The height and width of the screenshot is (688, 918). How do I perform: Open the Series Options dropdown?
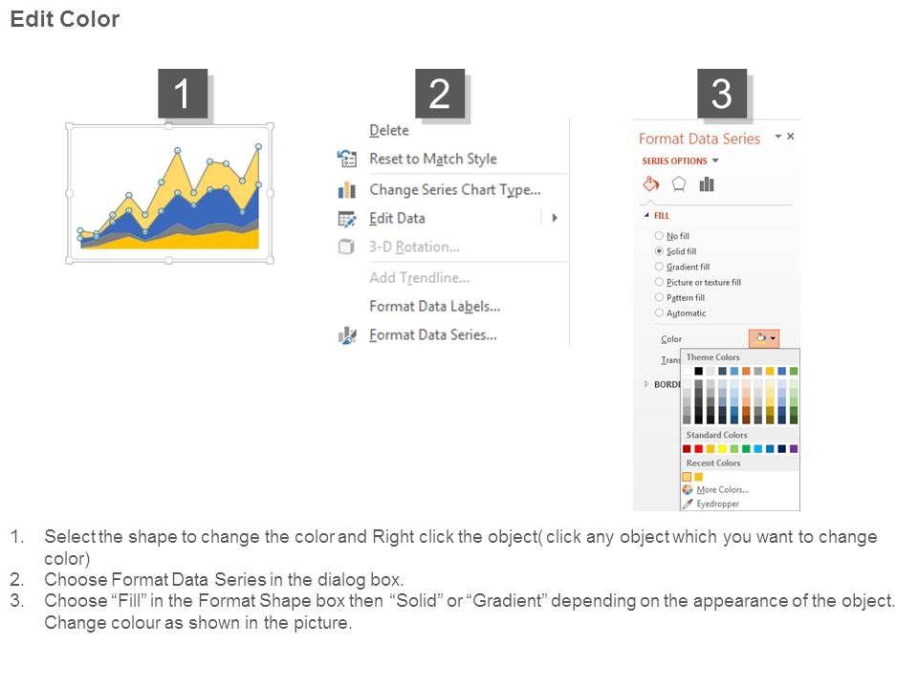coord(680,161)
